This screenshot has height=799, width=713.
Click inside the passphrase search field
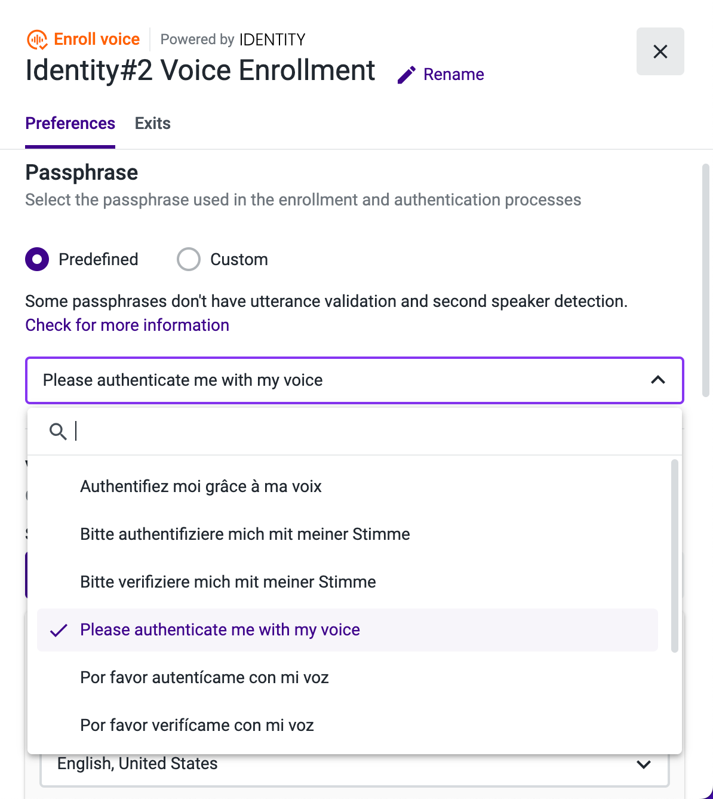click(239, 431)
